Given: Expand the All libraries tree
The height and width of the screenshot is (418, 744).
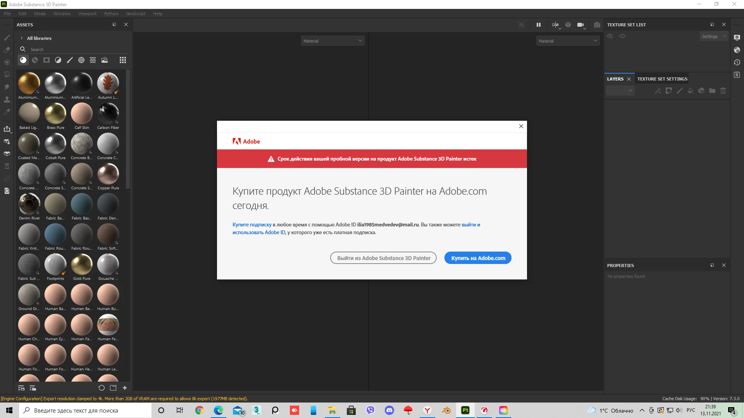Looking at the screenshot, I should click(x=22, y=38).
